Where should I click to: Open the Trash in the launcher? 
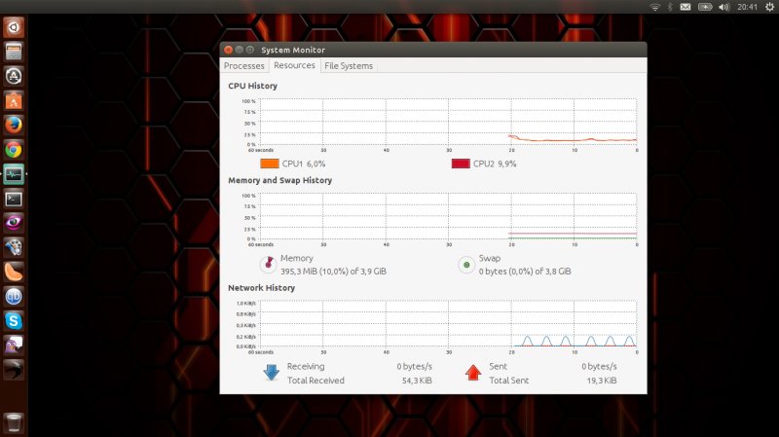[14, 421]
